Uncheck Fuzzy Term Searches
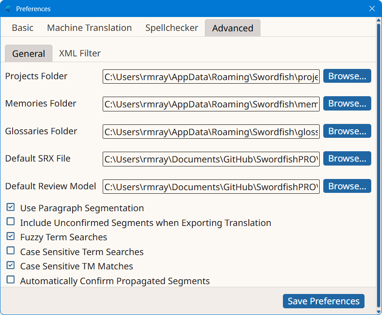382x315 pixels. 10,236
